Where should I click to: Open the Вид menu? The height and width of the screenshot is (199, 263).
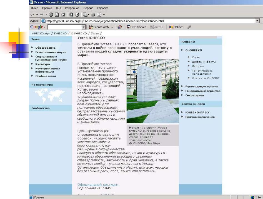pos(58,8)
